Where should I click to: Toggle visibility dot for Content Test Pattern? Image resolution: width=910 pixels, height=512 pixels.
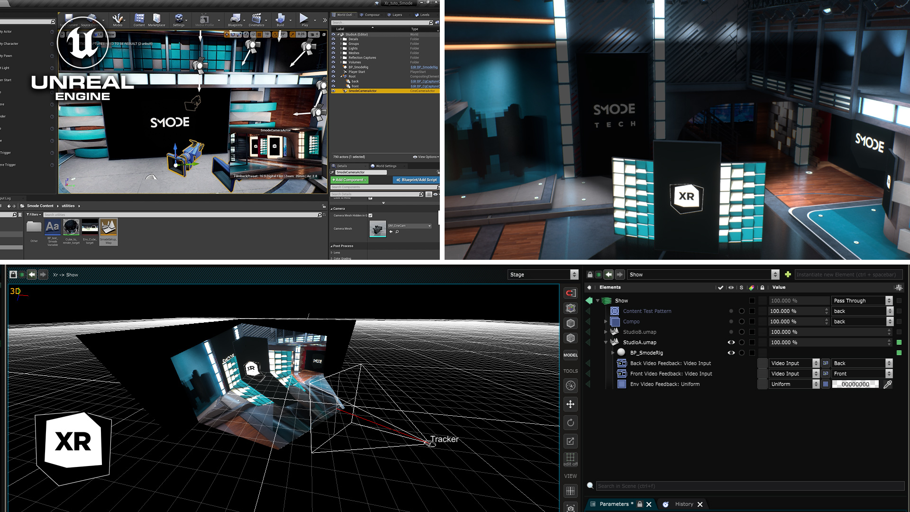(x=731, y=311)
